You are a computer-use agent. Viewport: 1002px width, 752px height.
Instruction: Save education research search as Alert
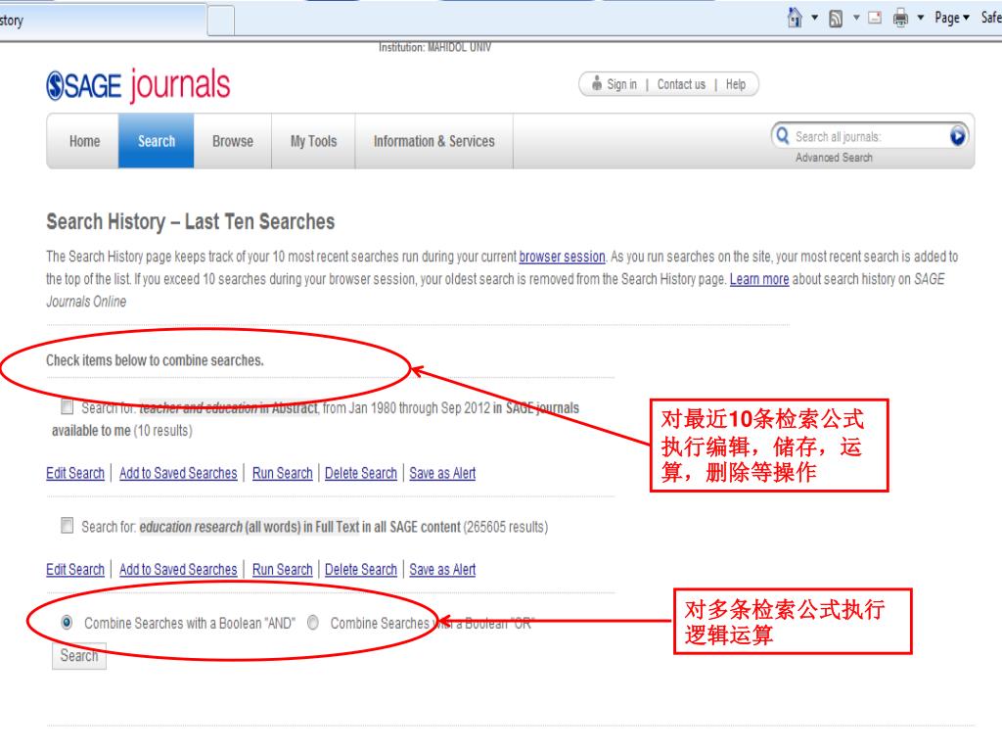442,569
